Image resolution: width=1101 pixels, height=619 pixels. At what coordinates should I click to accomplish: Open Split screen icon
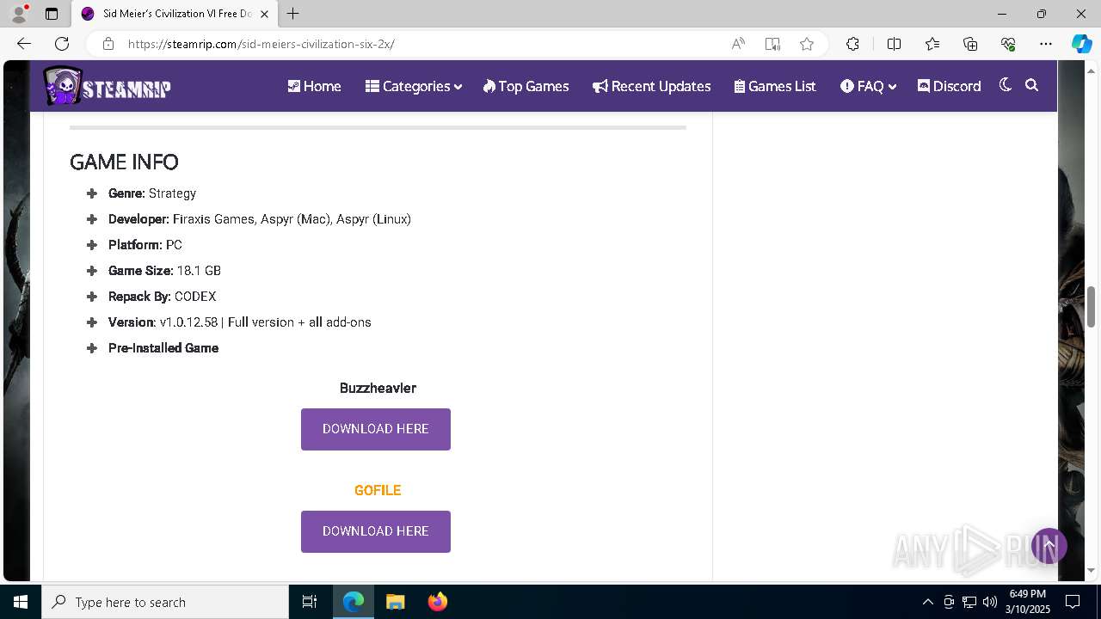pos(894,44)
